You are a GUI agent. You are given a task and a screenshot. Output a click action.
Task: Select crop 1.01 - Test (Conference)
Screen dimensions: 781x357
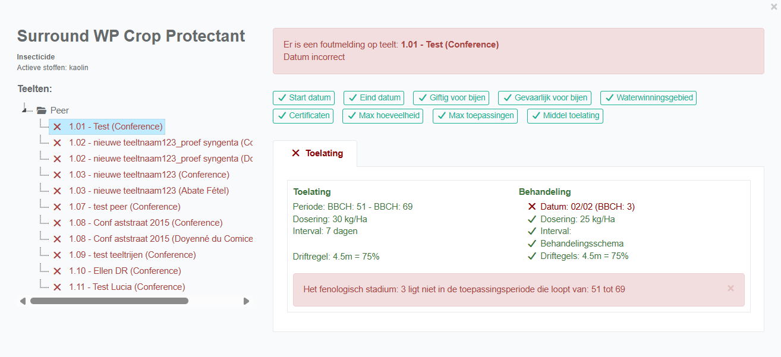pos(106,127)
